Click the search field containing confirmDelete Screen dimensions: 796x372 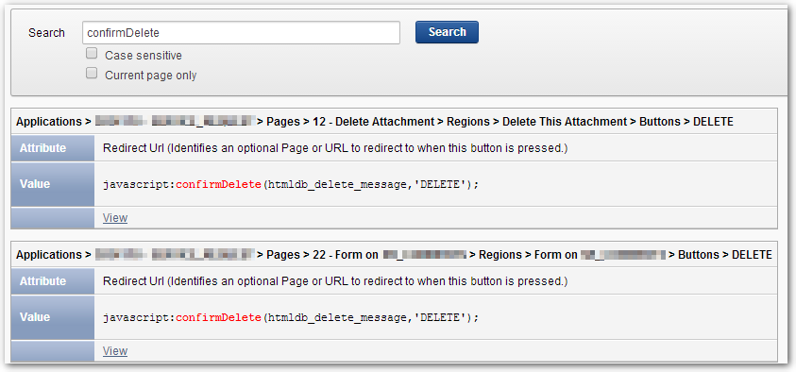241,32
